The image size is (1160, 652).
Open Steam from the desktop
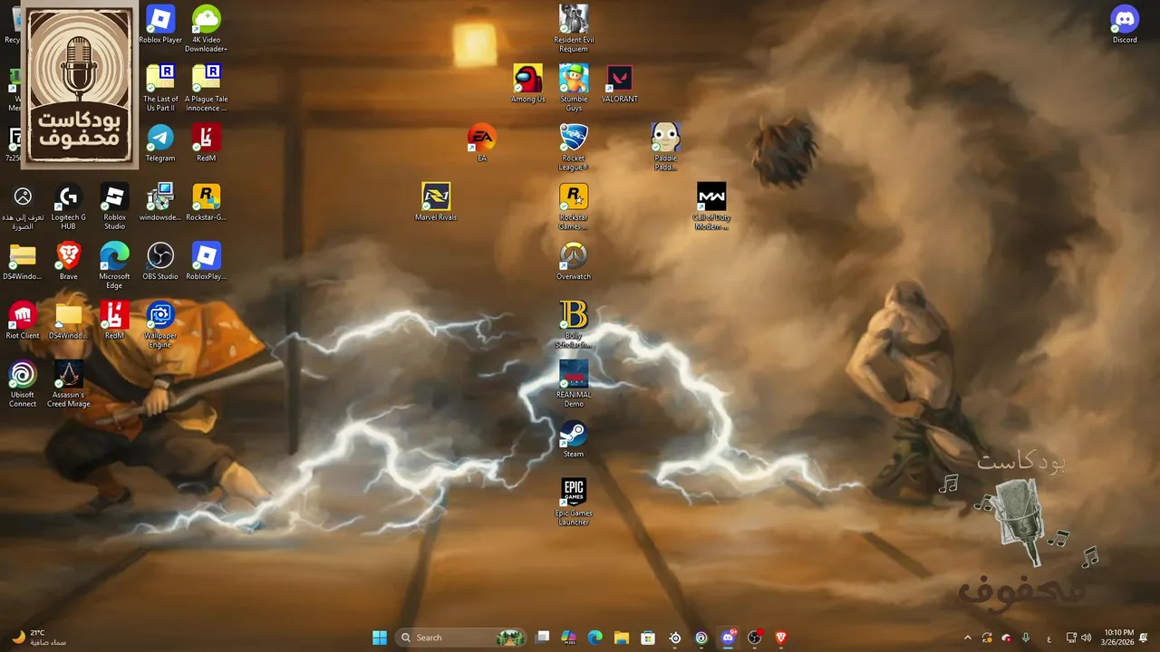[x=574, y=439]
